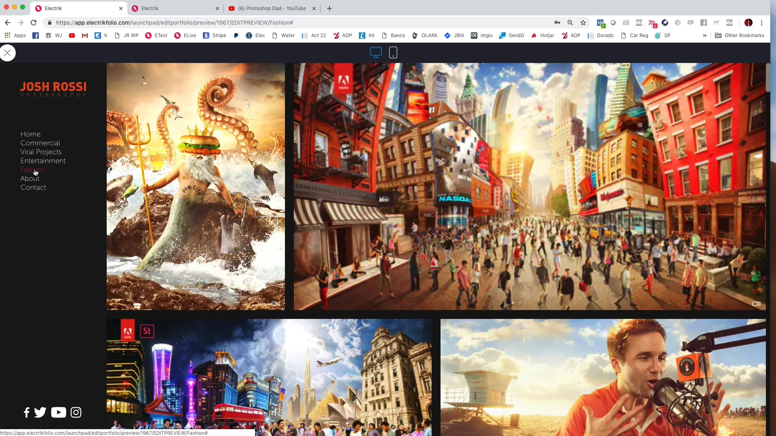Close the portfolio preview with X button

pyautogui.click(x=7, y=53)
